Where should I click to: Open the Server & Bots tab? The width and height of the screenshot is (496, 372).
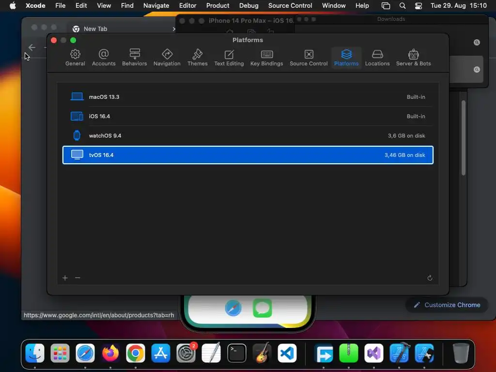[x=414, y=58]
